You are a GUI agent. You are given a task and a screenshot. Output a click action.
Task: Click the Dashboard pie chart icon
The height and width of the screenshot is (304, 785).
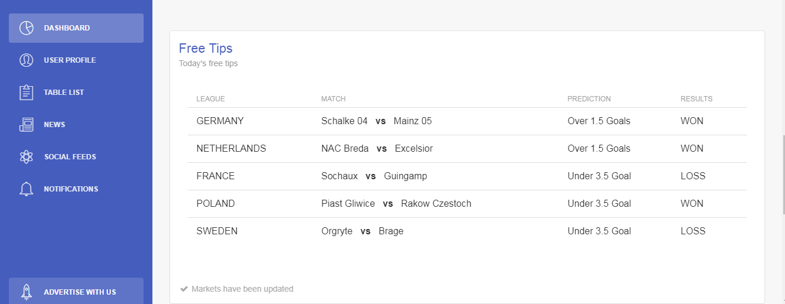tap(26, 28)
